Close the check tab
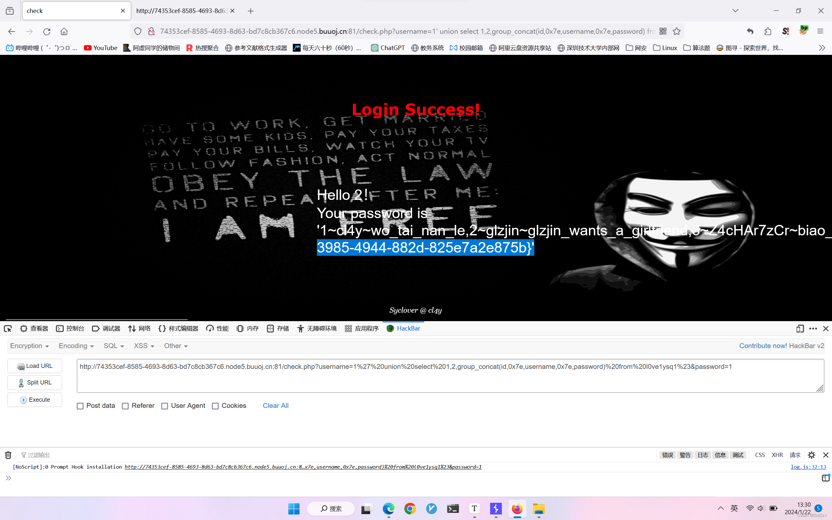This screenshot has height=520, width=832. (x=123, y=11)
